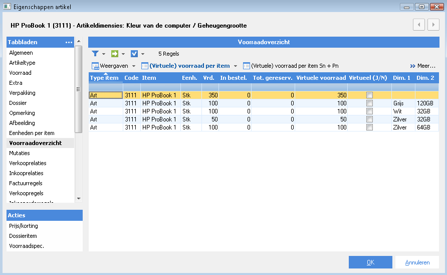Sort by Dim. 2 column header
447x275 pixels.
pyautogui.click(x=427, y=78)
